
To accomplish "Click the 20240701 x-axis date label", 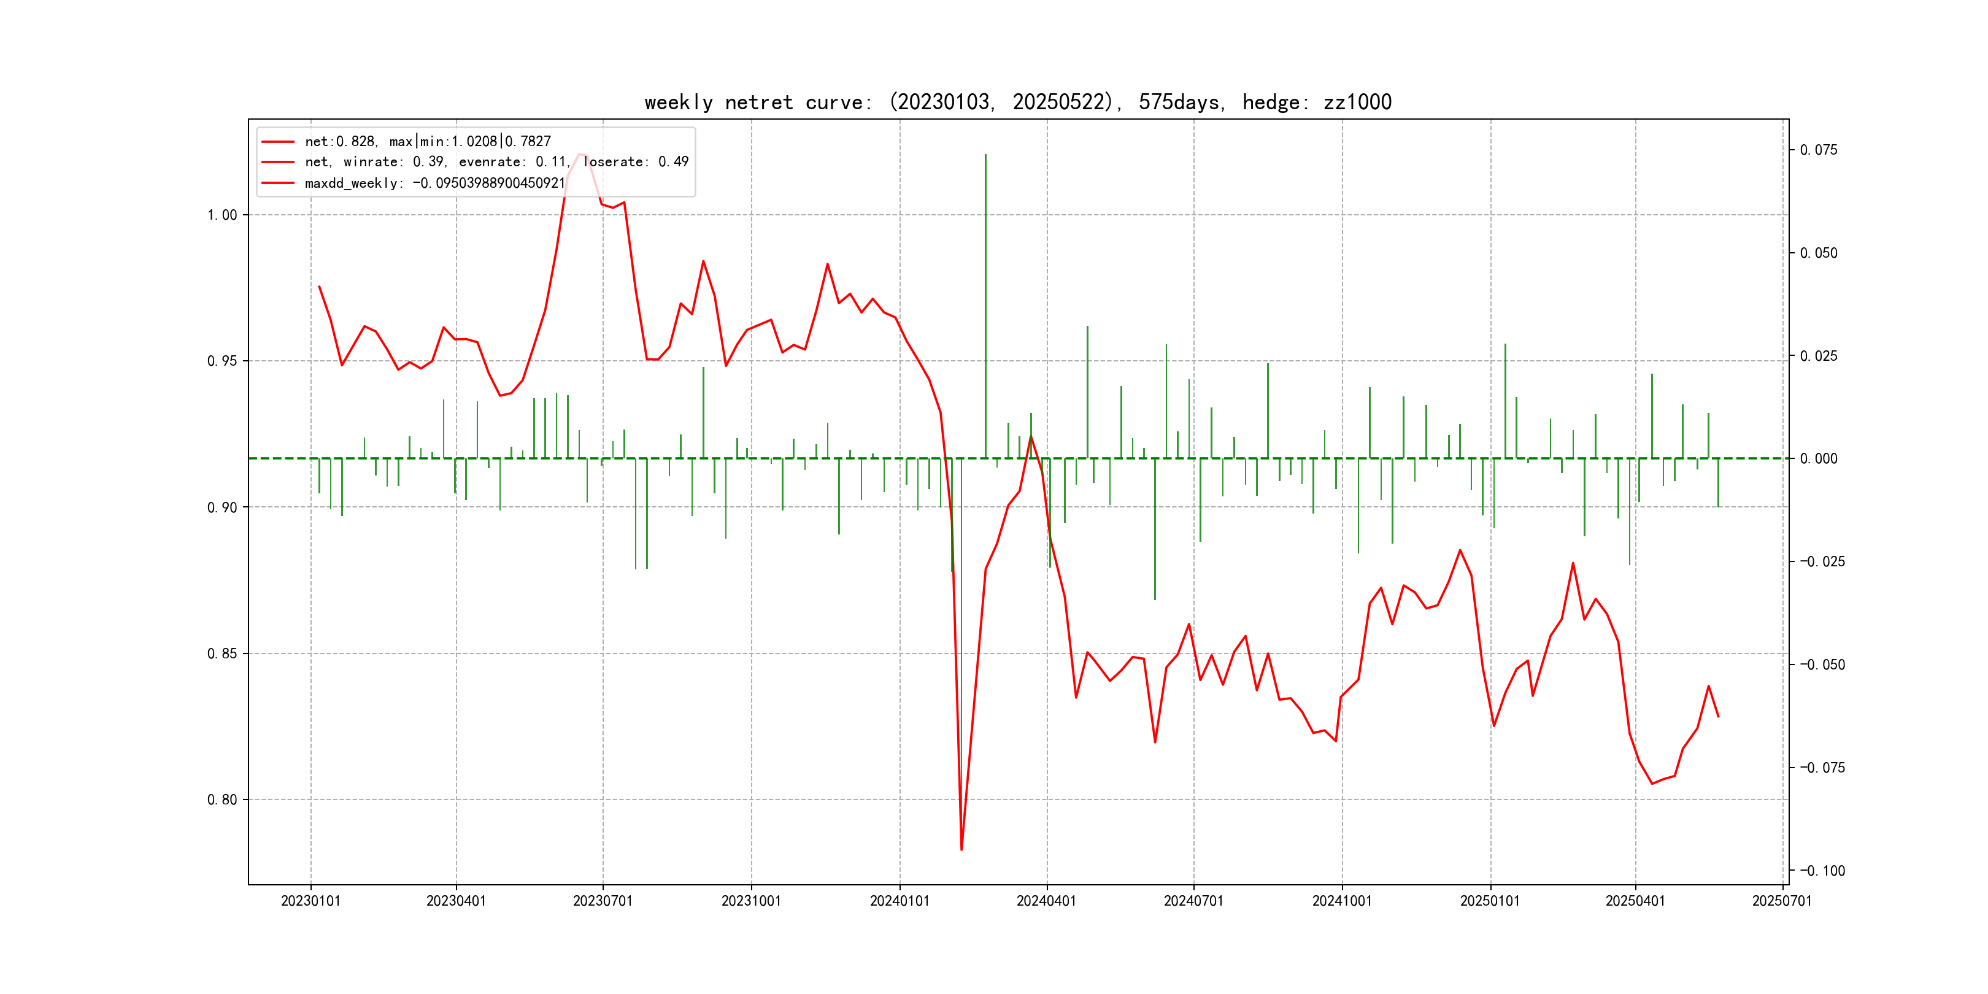I will click(x=1193, y=901).
